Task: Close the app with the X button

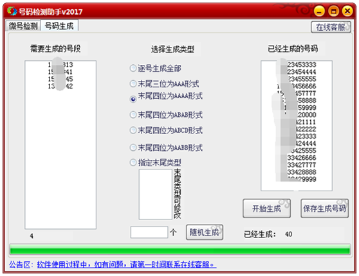Action: 347,11
